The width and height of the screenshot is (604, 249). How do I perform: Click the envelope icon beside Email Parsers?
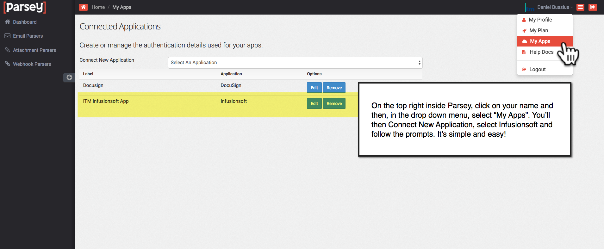(x=8, y=36)
